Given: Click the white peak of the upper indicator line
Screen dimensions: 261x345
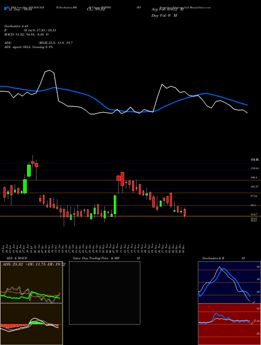Looking at the screenshot, I should [49, 71].
